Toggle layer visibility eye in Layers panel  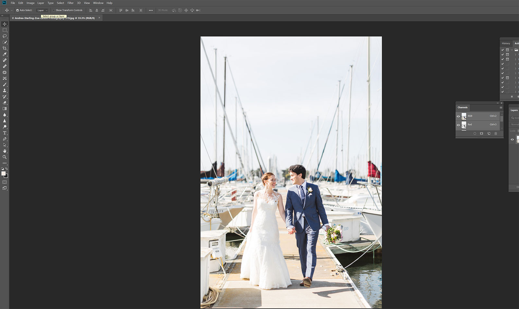[x=512, y=139]
